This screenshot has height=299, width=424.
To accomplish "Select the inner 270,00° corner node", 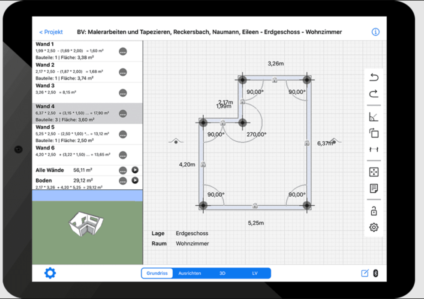I will [242, 122].
